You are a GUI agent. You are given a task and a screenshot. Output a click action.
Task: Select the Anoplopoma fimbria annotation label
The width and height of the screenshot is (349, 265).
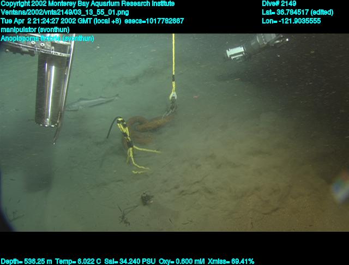(47, 38)
